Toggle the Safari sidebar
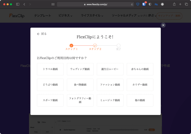 [18, 4]
